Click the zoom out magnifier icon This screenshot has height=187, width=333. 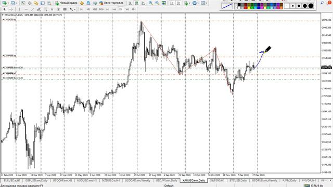157,3
